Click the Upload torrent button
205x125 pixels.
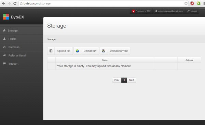coord(115,51)
